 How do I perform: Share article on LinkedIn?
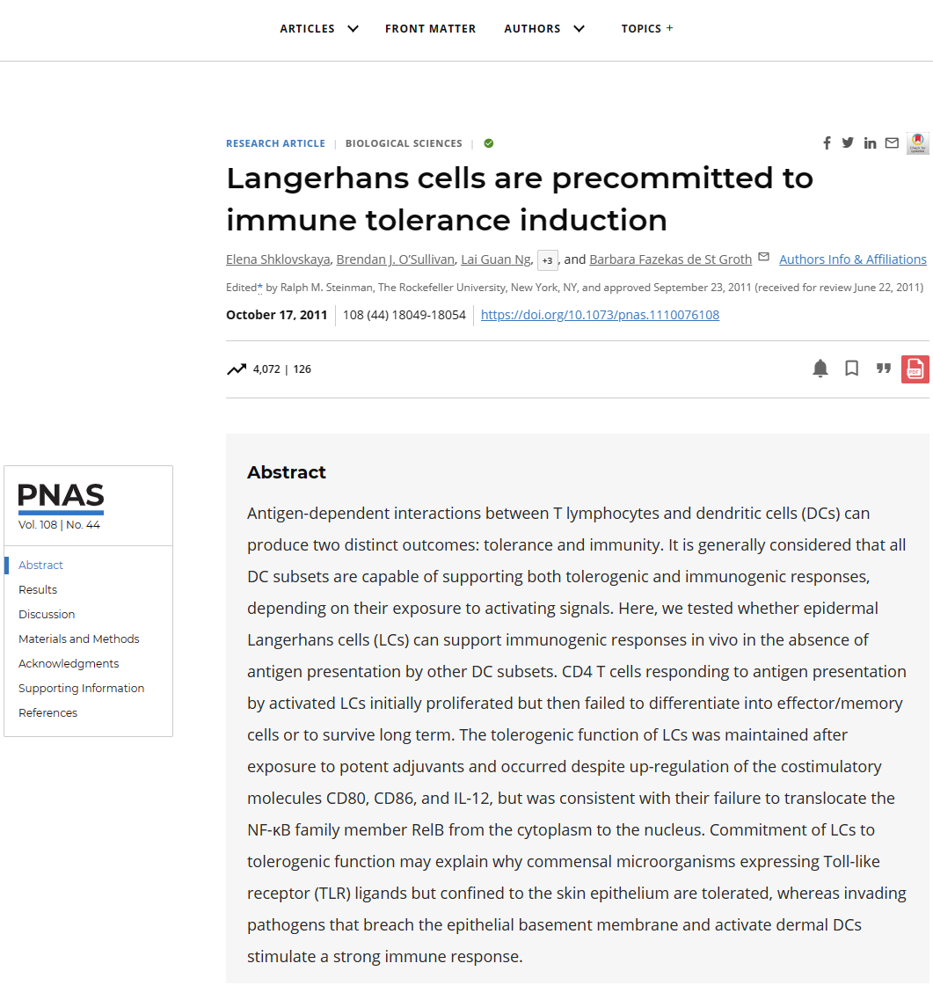[870, 143]
